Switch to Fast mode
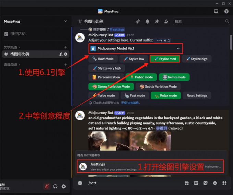This screenshot has width=233, height=195. (x=135, y=95)
